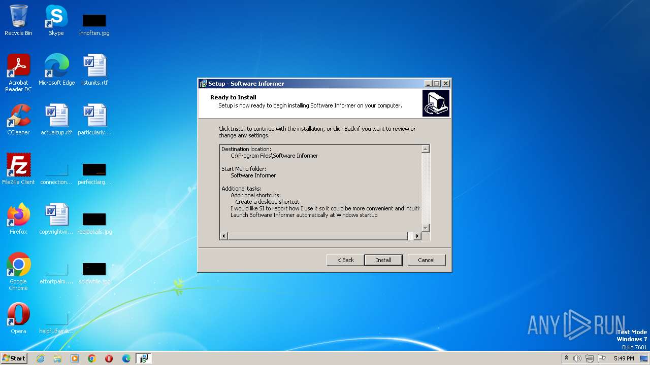Screen dimensions: 650x365
Task: Minimize the Setup window
Action: [x=429, y=84]
